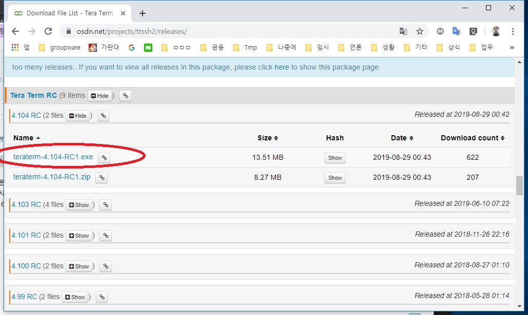Download teraterm-4.104-RC1.zip
This screenshot has width=528, height=315.
[52, 177]
